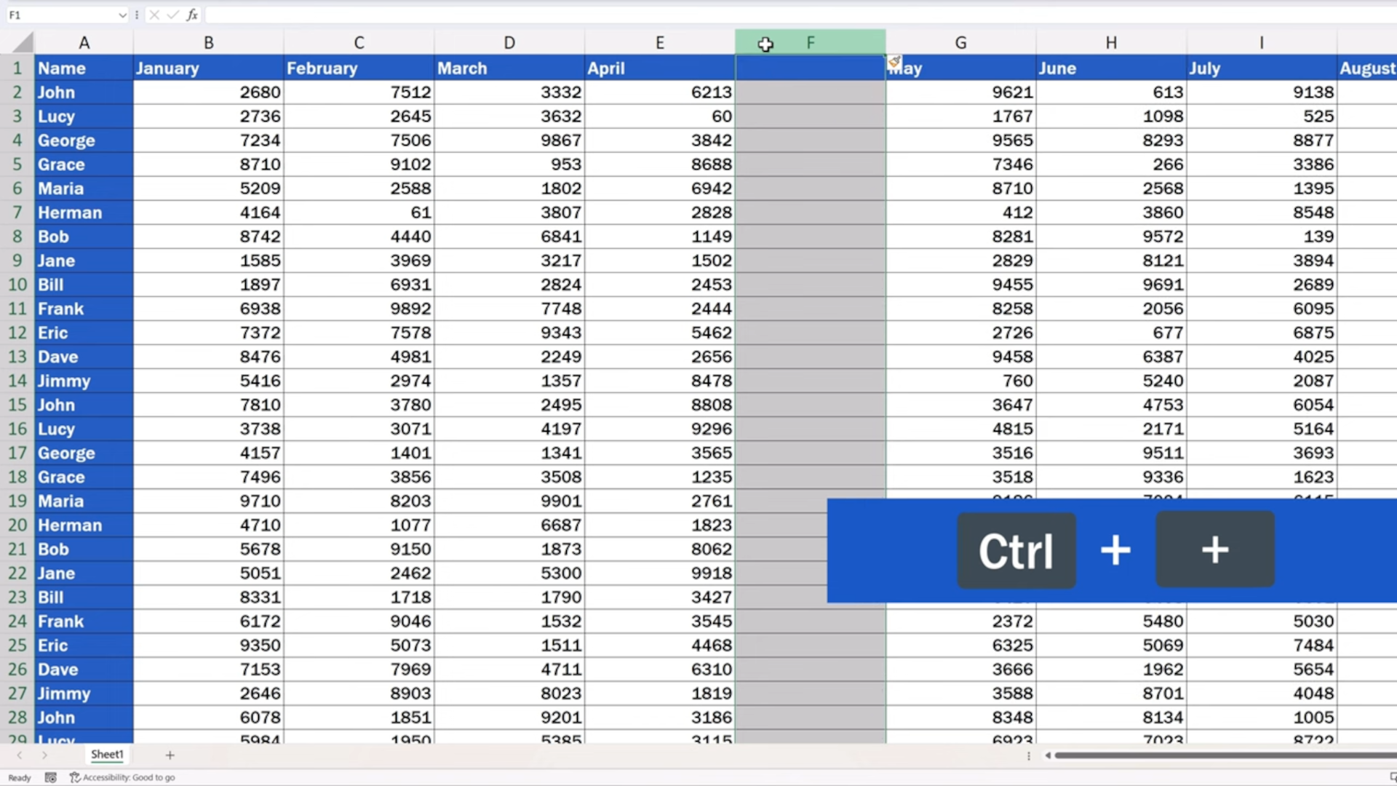Select row 7 containing Herman
Viewport: 1397px width, 786px height.
pos(17,212)
